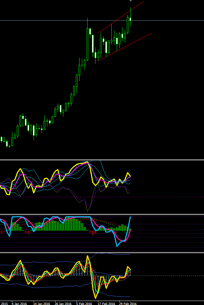Viewport: 204px width, 305px height.
Task: Click the "29 Feb 2016" date label
Action: [128, 303]
